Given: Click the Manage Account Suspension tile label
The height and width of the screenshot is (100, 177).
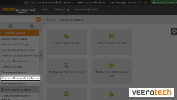Looking at the screenshot, I should [x=67, y=72].
